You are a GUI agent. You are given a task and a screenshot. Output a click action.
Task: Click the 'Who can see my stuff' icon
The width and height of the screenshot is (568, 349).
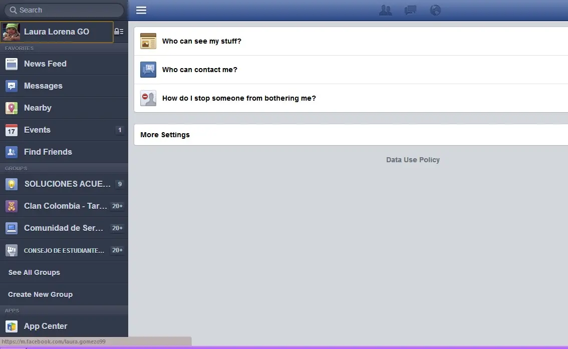point(148,41)
